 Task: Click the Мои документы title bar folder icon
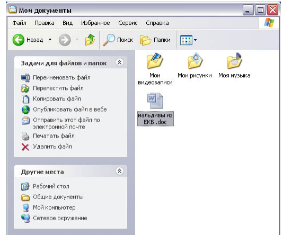[13, 10]
